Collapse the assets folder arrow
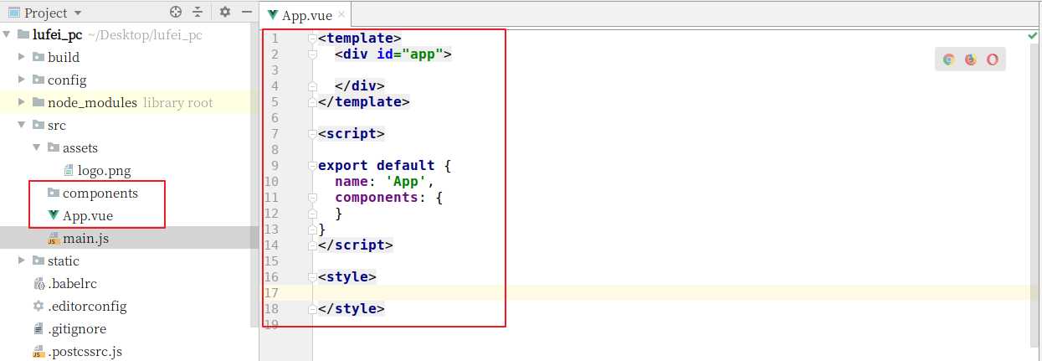Screen dimensions: 1042x361 coord(37,148)
